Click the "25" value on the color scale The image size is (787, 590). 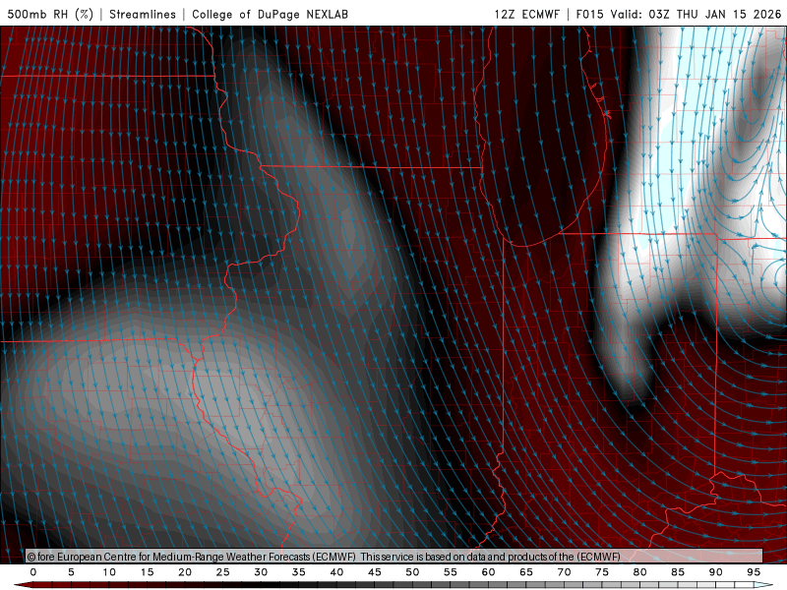[x=223, y=572]
